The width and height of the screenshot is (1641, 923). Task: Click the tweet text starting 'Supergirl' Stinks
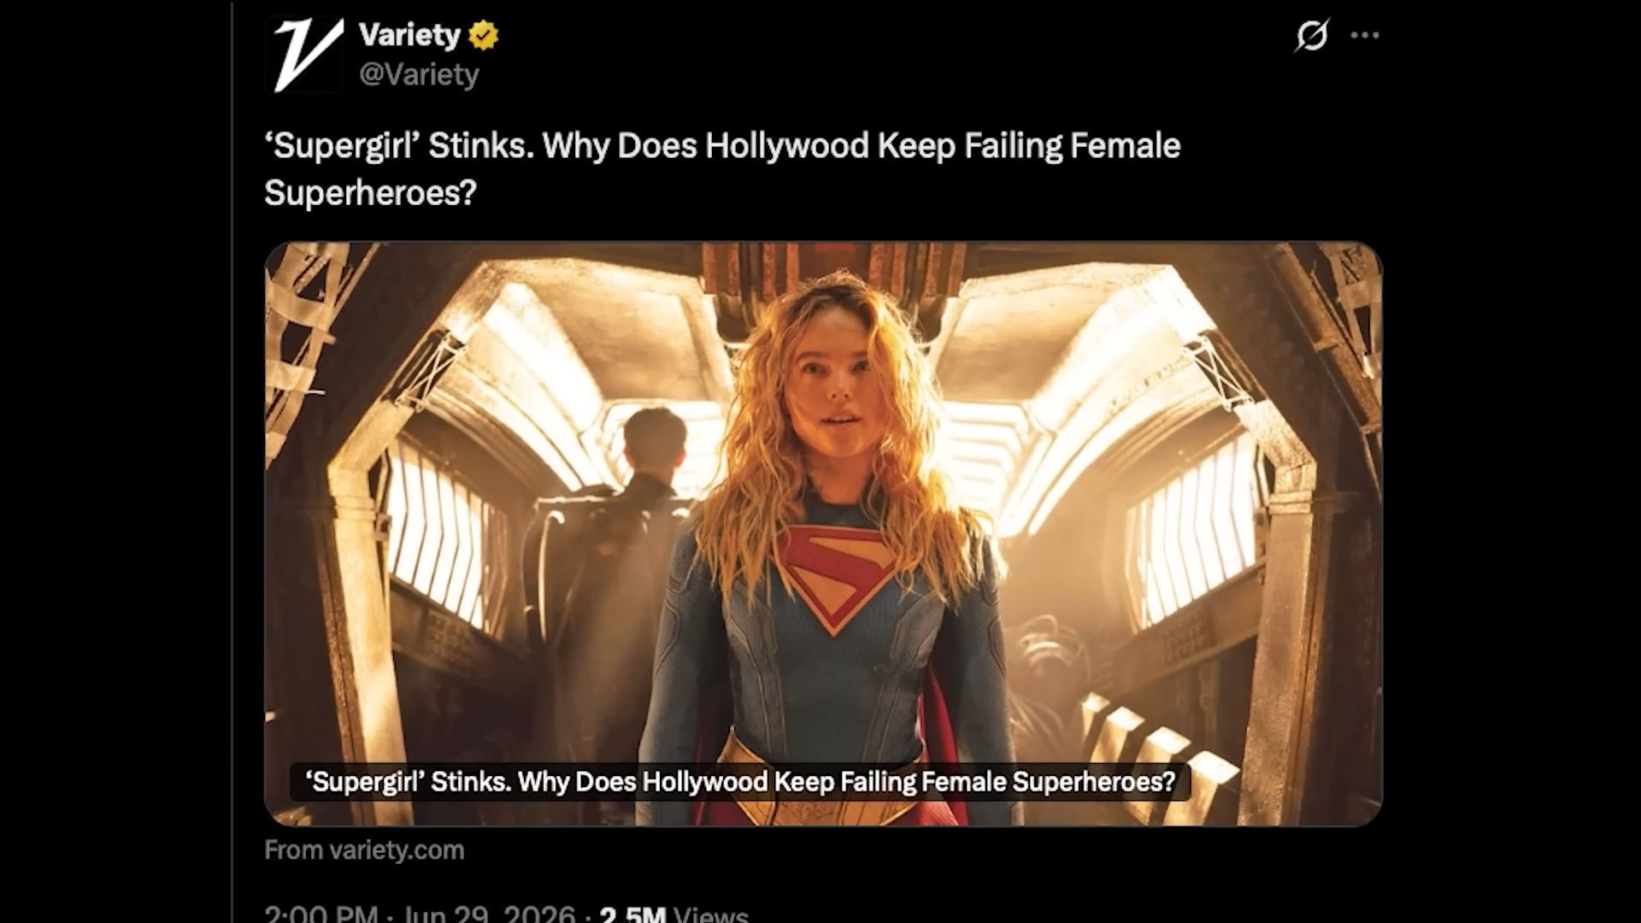point(722,168)
